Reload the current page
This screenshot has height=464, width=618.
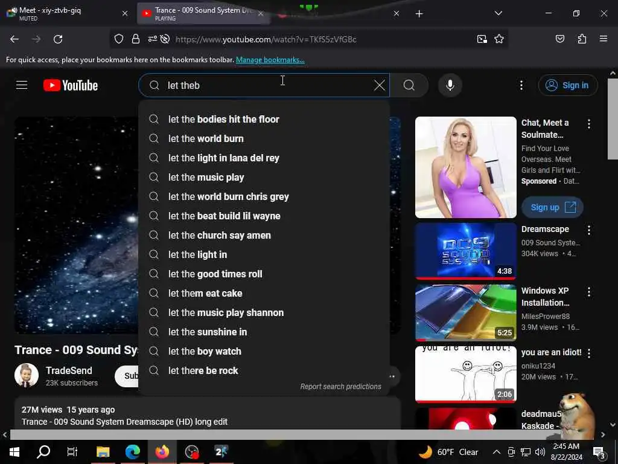(x=58, y=39)
